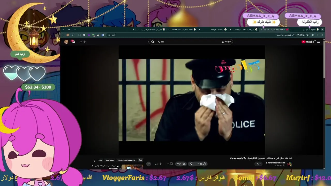
Task: Open the recommended Karameesh Tv video thumbnail
Action: point(132,167)
